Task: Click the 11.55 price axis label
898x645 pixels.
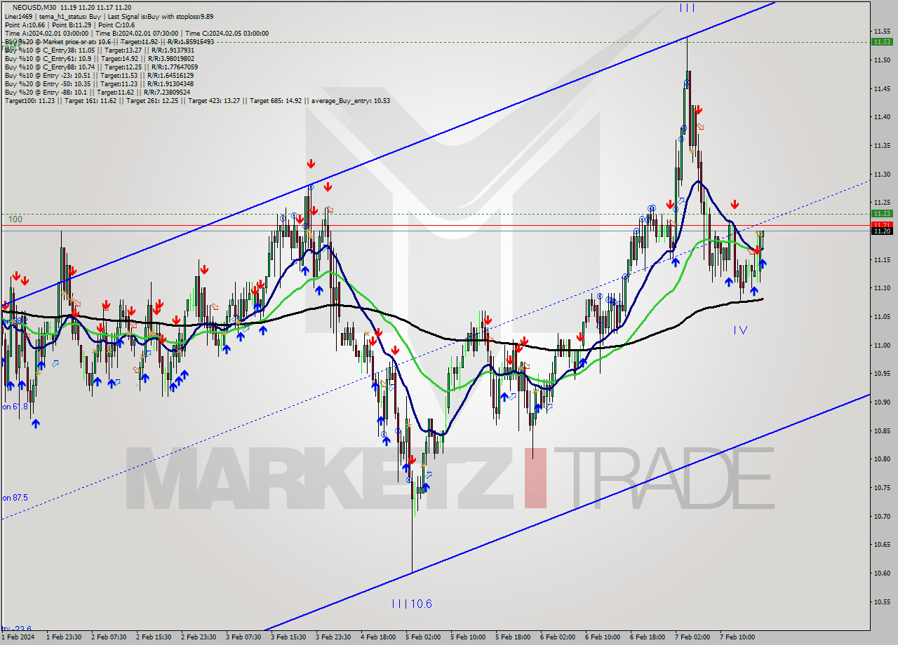Action: (x=882, y=31)
